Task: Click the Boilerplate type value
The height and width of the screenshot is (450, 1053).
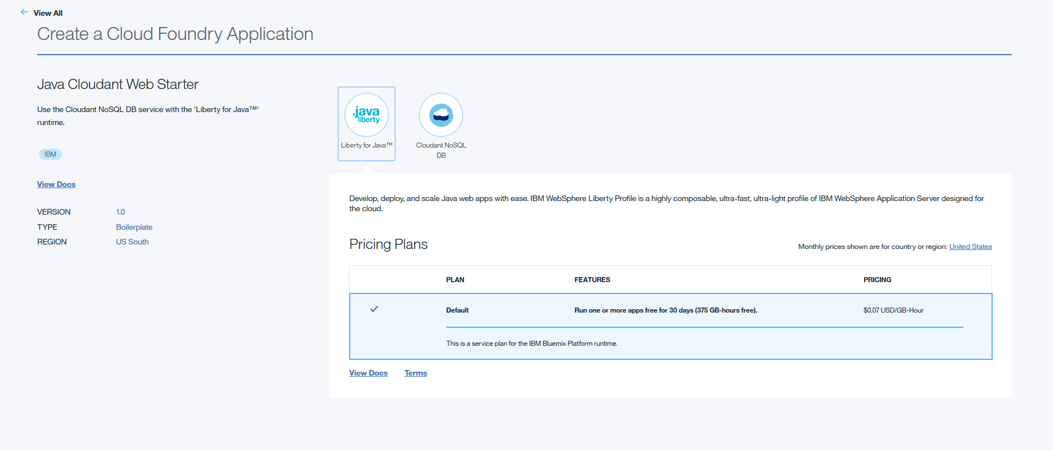Action: click(x=134, y=227)
